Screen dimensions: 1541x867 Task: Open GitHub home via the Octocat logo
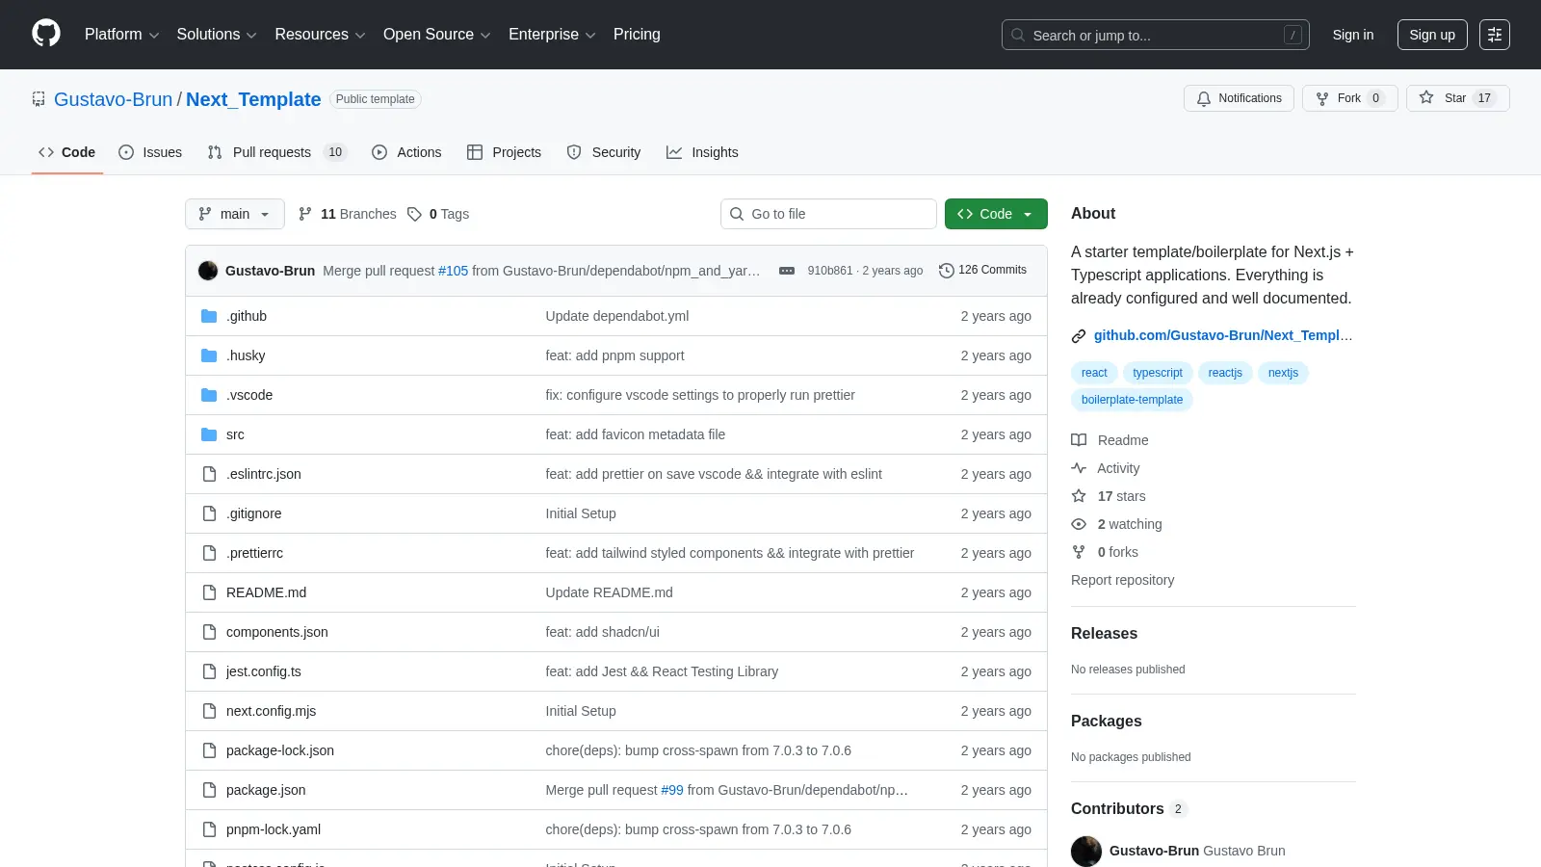[x=46, y=34]
